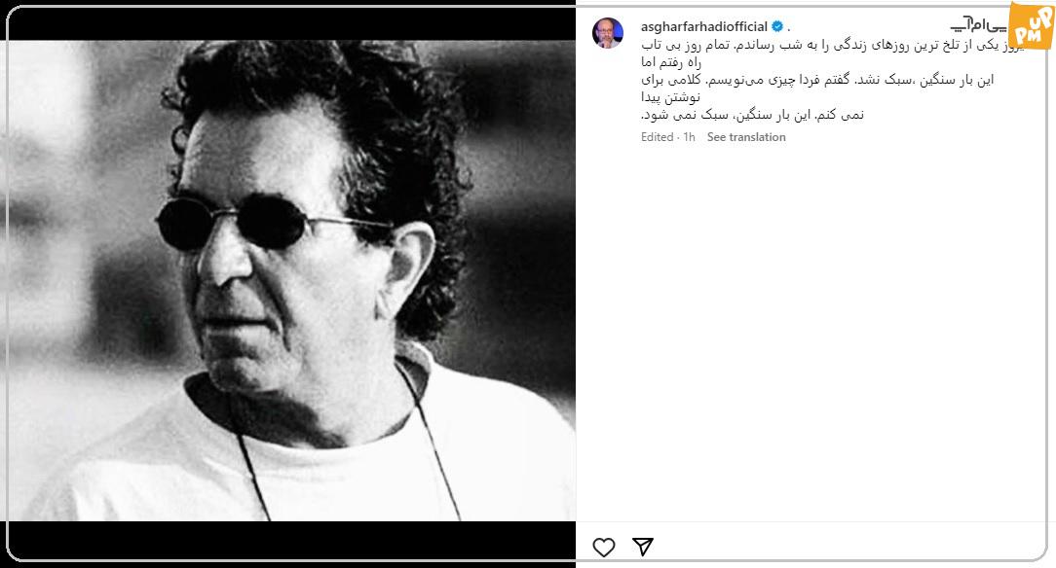
Task: Open the black-and-white portrait photo
Action: click(x=291, y=281)
